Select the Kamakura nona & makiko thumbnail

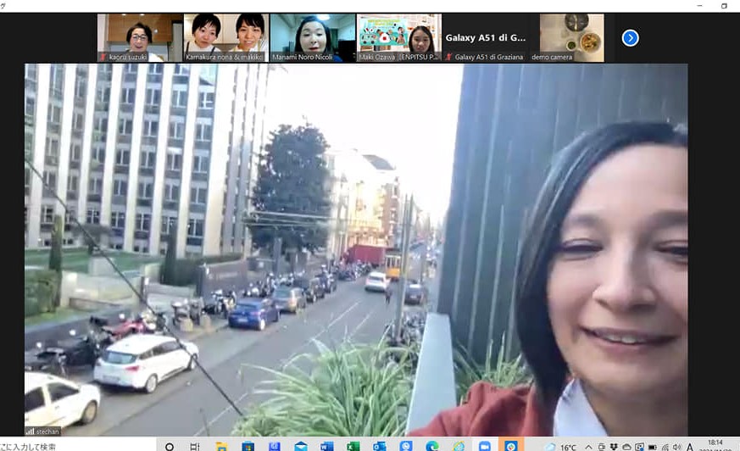226,37
